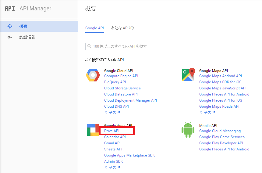Open Google Cloud Messaging link
This screenshot has width=262, height=173.
click(220, 131)
